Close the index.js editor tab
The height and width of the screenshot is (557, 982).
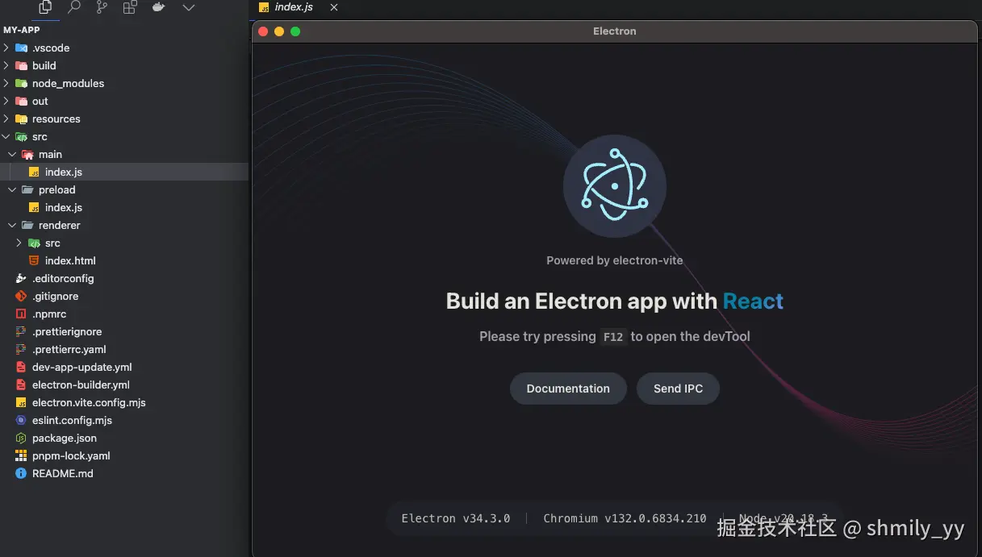334,7
